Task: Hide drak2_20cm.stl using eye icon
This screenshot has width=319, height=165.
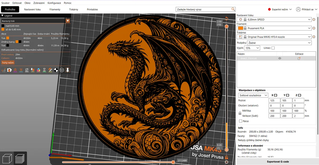Action: (x=280, y=58)
